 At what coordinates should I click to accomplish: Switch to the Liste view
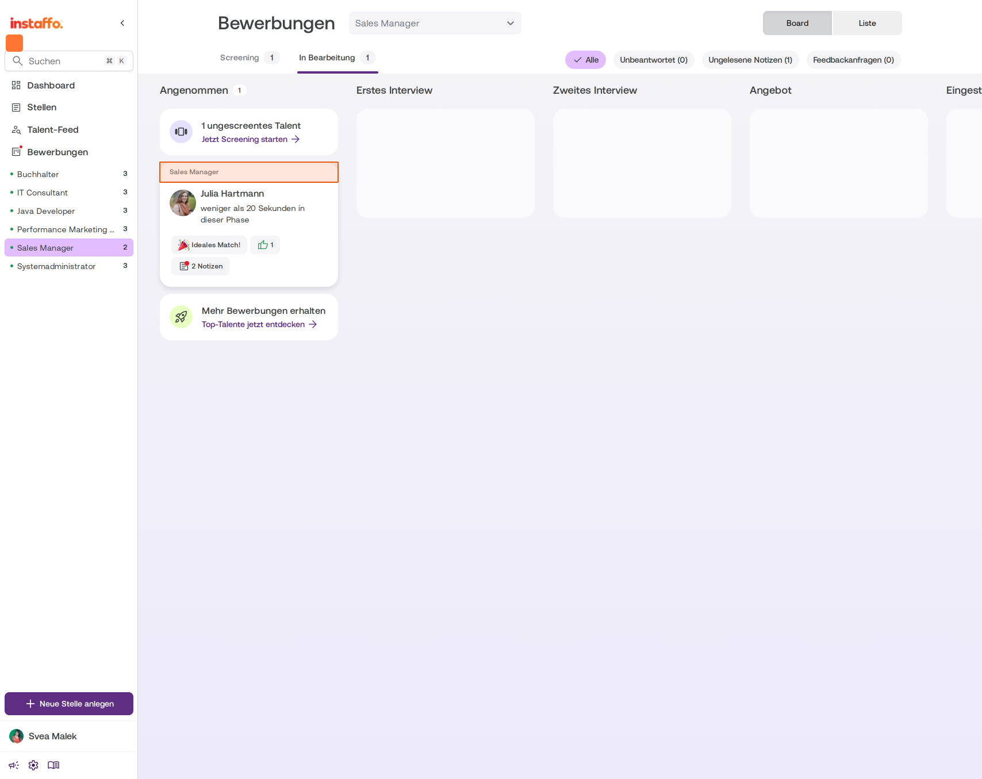tap(867, 23)
